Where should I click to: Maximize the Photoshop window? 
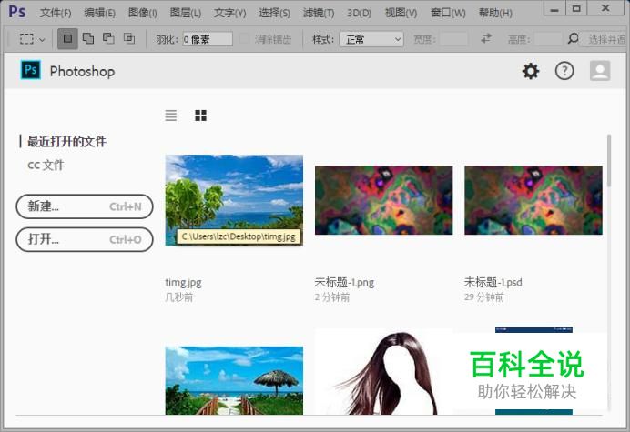[576, 9]
